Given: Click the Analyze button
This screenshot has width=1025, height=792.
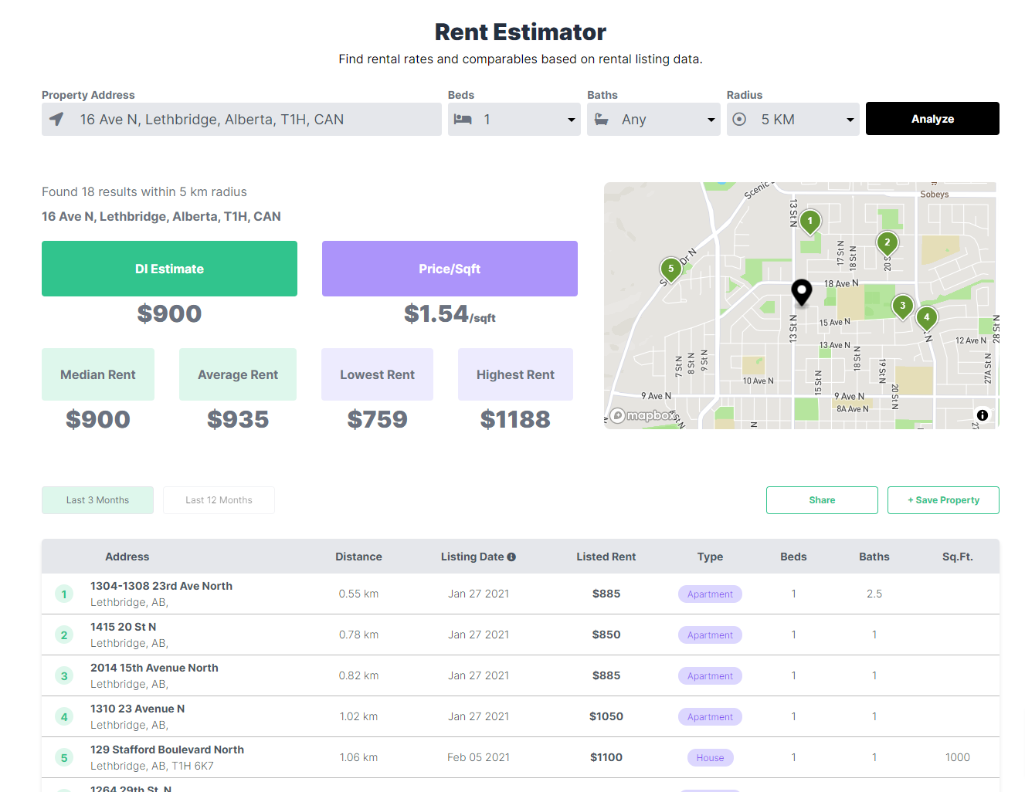Looking at the screenshot, I should click(x=932, y=118).
